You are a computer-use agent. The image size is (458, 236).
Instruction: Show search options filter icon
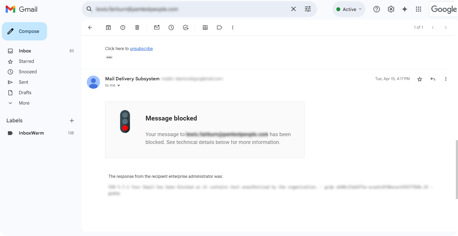click(308, 9)
